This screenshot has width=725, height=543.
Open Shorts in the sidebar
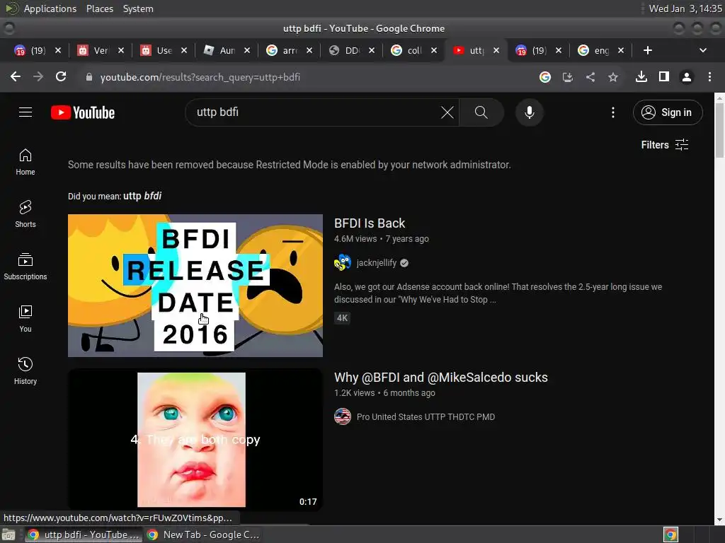click(25, 214)
